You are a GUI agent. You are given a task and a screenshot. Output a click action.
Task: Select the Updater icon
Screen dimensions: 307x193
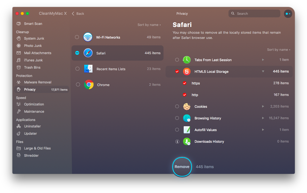point(19,133)
